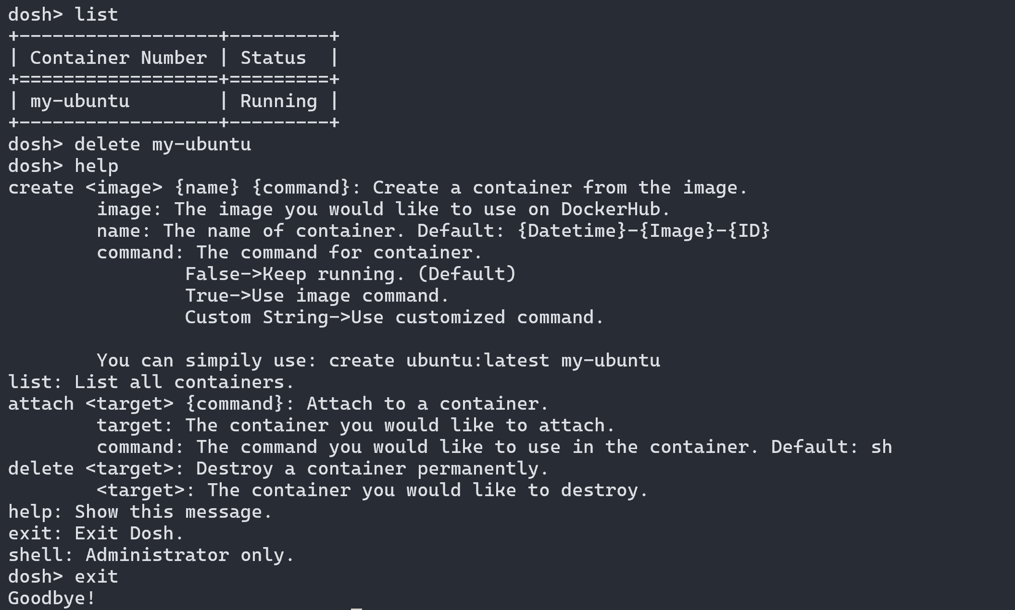Click the 'list: List all containers.' help line
Viewport: 1015px width, 610px height.
(x=151, y=382)
